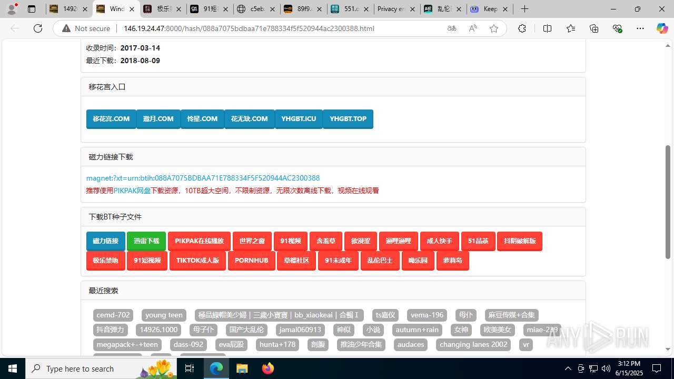674x379 pixels.
Task: Click the vertical scrollbar thumb
Action: [x=668, y=202]
